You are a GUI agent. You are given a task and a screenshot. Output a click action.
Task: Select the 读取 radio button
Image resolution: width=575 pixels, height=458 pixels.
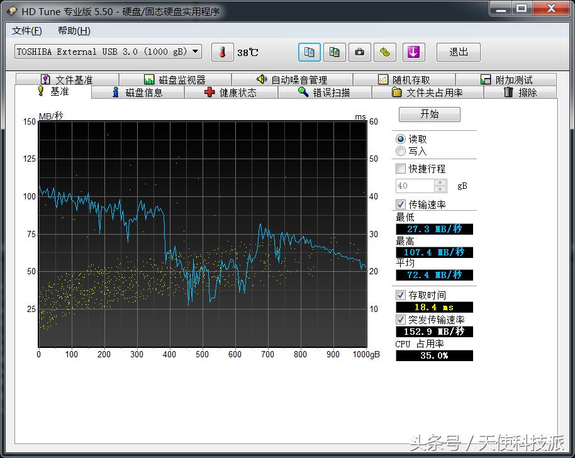coord(401,139)
